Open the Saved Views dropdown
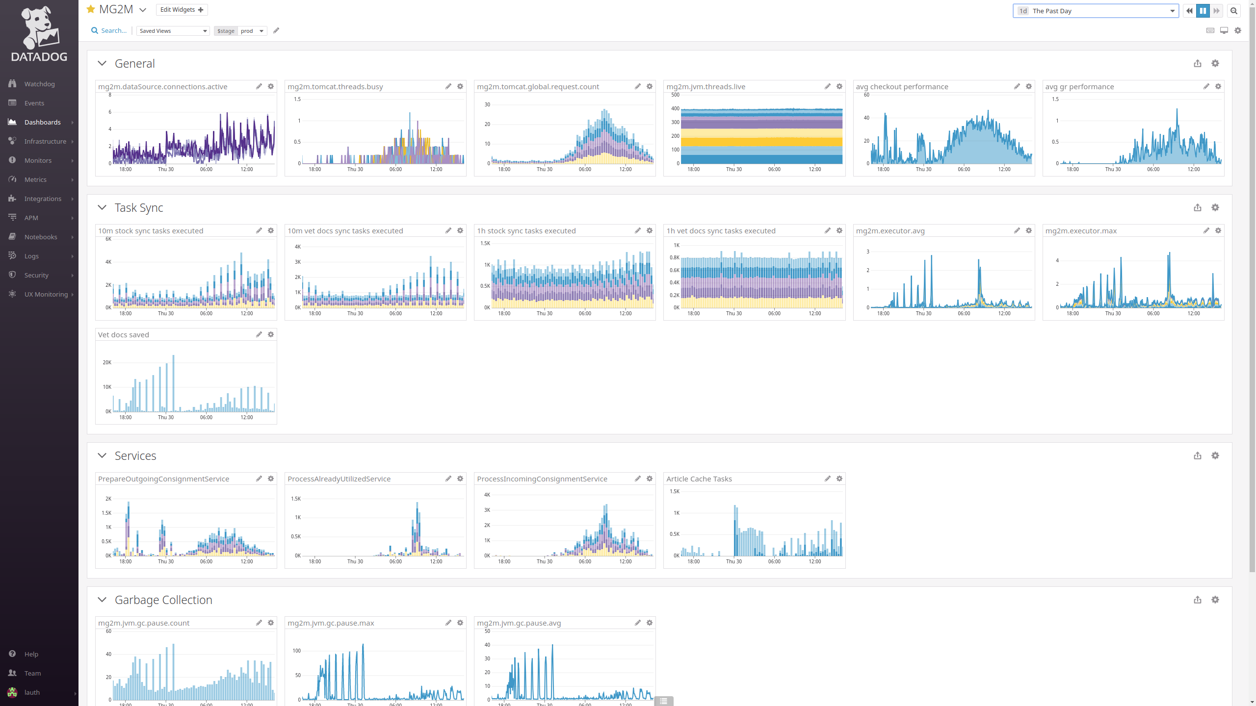This screenshot has height=706, width=1256. click(x=172, y=30)
